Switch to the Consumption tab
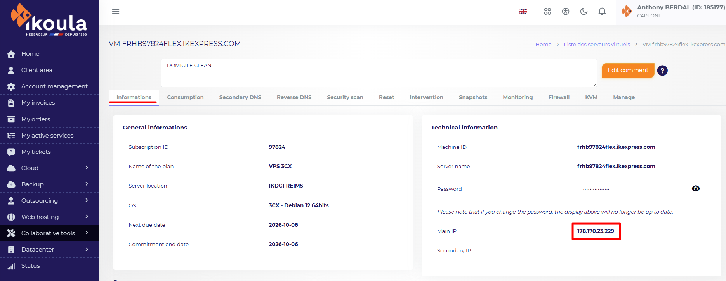726x281 pixels. coord(185,97)
